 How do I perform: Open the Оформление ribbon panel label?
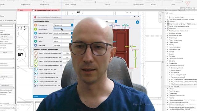tap(44, 5)
